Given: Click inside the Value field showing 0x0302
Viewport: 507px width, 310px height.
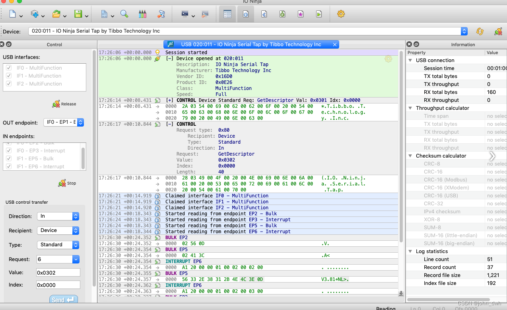Looking at the screenshot, I should click(58, 272).
